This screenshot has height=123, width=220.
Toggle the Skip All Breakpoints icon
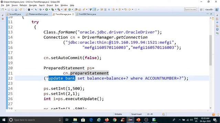(36, 10)
